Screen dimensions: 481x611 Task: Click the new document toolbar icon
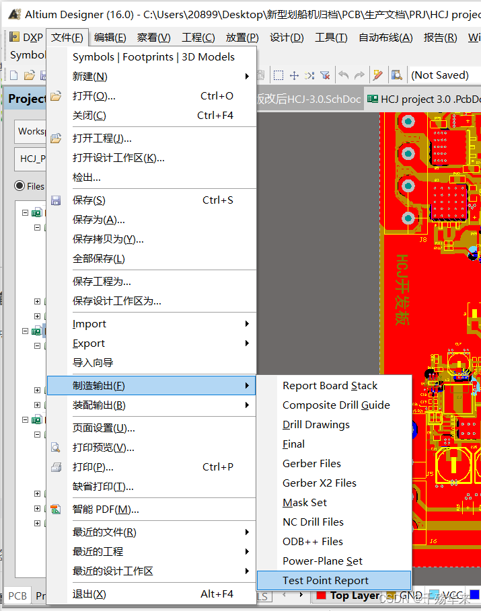click(x=14, y=75)
